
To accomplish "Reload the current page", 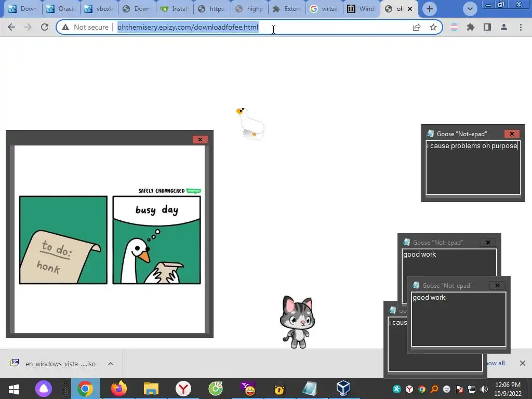I will pyautogui.click(x=45, y=27).
